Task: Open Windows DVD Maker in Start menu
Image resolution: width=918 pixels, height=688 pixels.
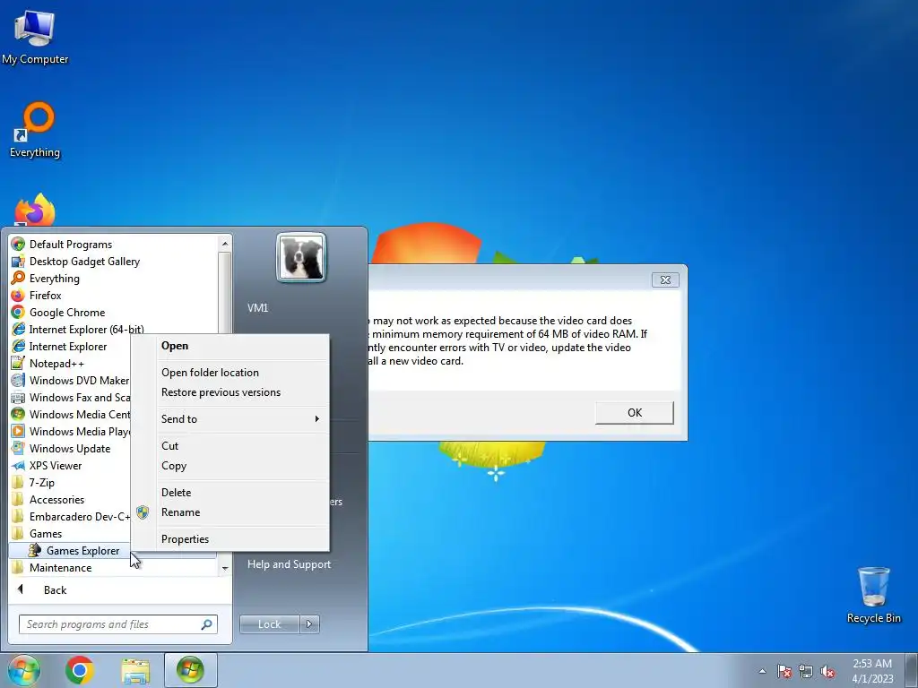Action: click(70, 380)
